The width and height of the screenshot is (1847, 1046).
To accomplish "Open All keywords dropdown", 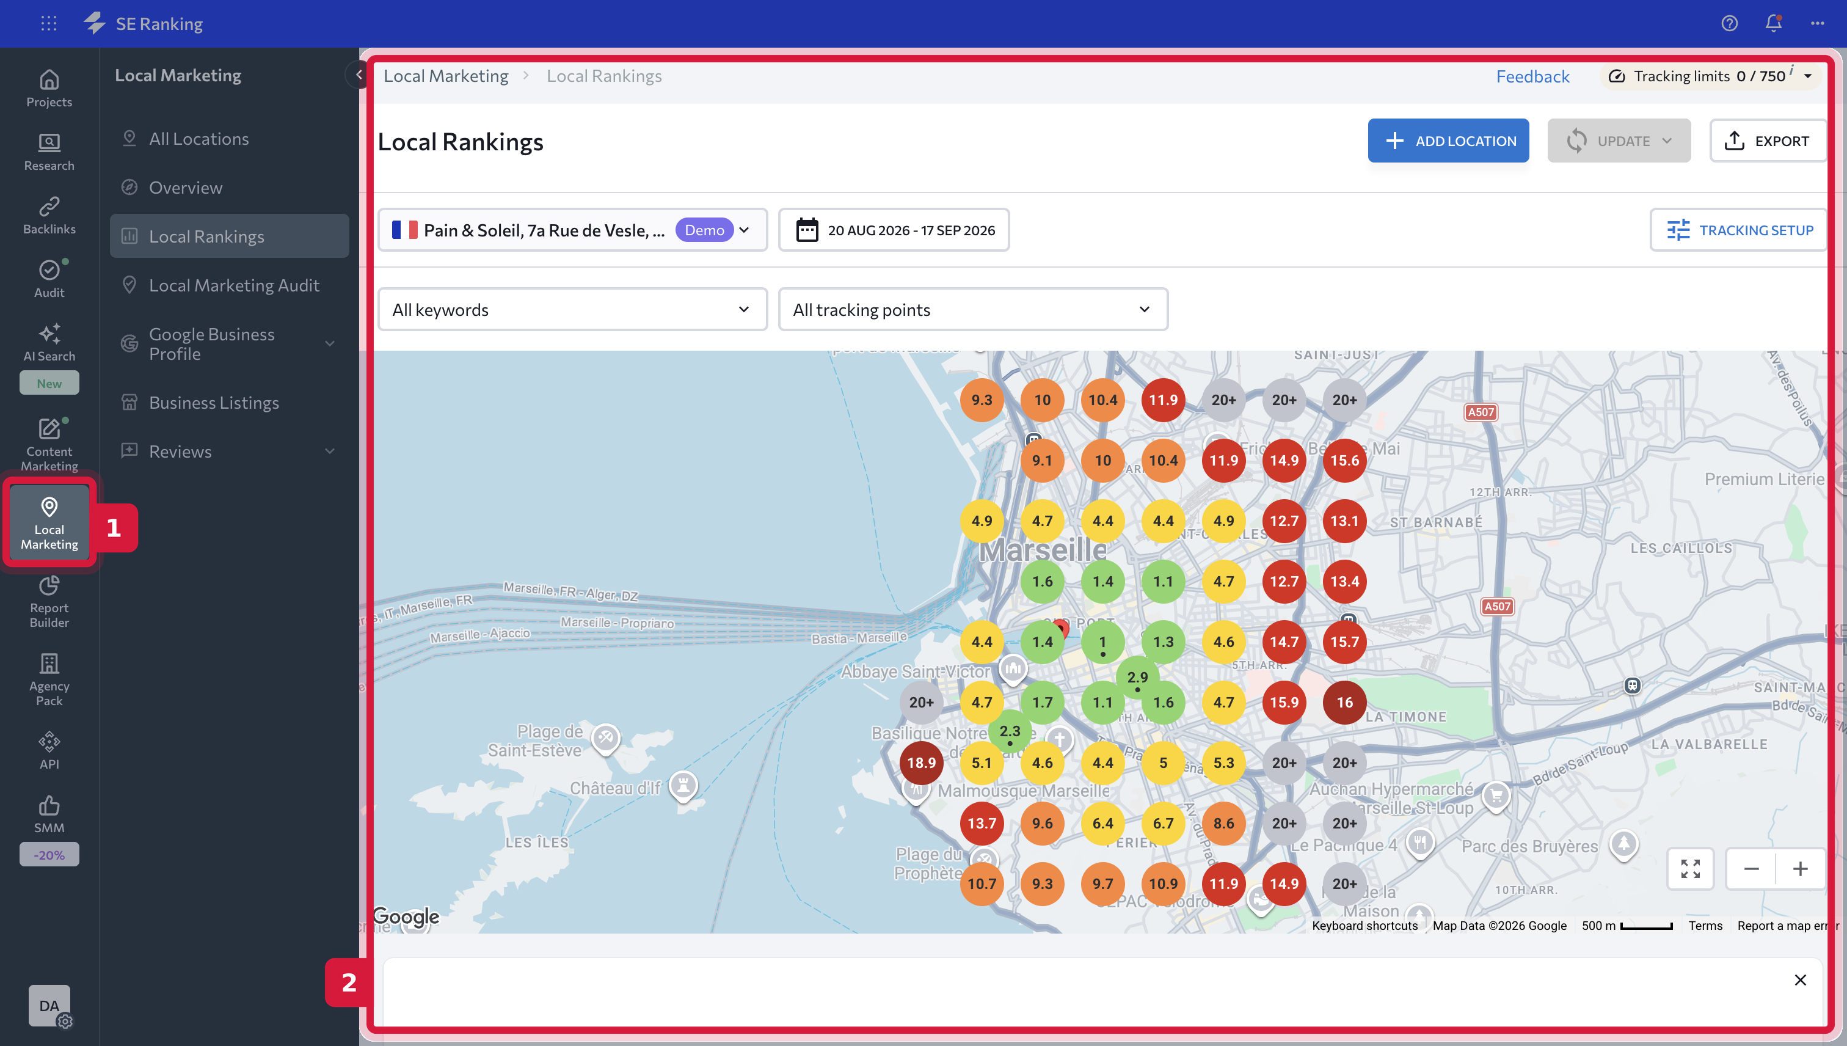I will (572, 310).
